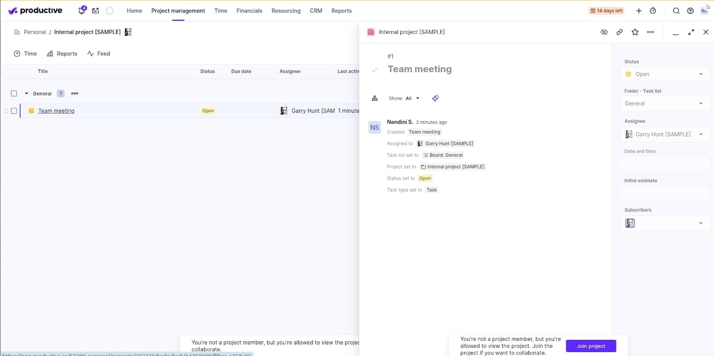Click Board: General tag in activity
The height and width of the screenshot is (356, 714).
(x=443, y=155)
